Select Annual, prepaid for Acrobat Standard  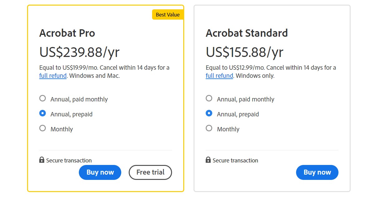[x=209, y=113]
